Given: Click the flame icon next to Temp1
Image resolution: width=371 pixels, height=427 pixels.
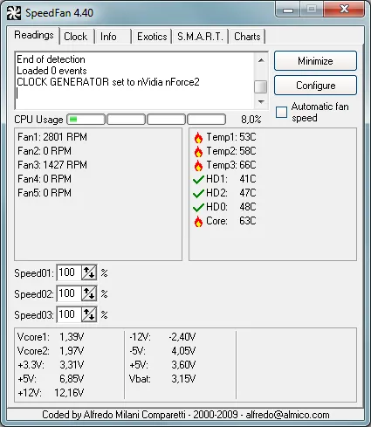Looking at the screenshot, I should pos(198,137).
